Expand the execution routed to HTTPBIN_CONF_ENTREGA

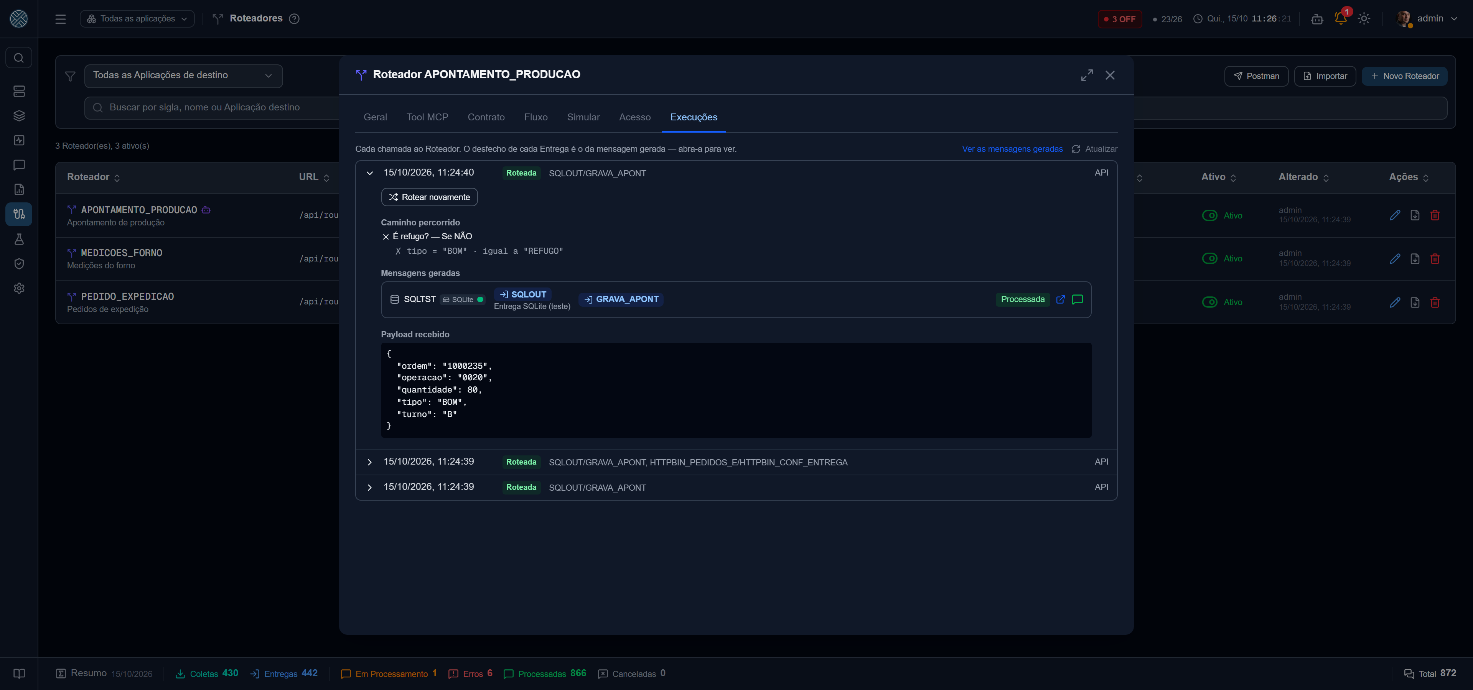pos(369,462)
